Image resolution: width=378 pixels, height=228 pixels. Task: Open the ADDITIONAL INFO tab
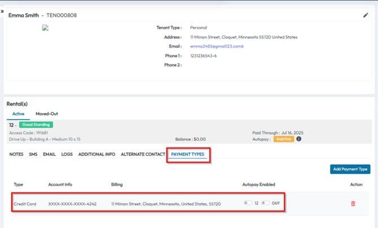[96, 154]
